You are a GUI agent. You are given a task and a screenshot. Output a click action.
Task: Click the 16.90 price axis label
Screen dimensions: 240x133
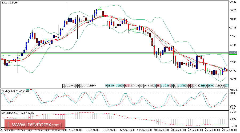(x=233, y=71)
